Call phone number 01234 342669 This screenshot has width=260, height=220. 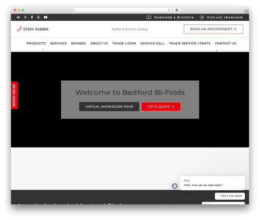click(36, 29)
